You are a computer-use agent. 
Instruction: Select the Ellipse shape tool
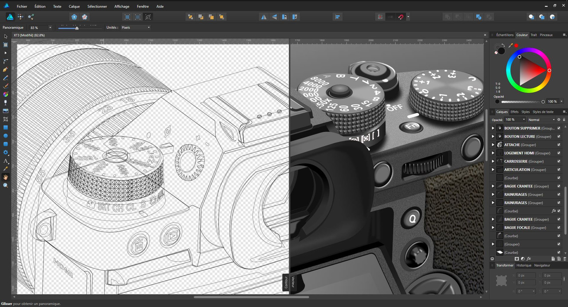coord(6,136)
